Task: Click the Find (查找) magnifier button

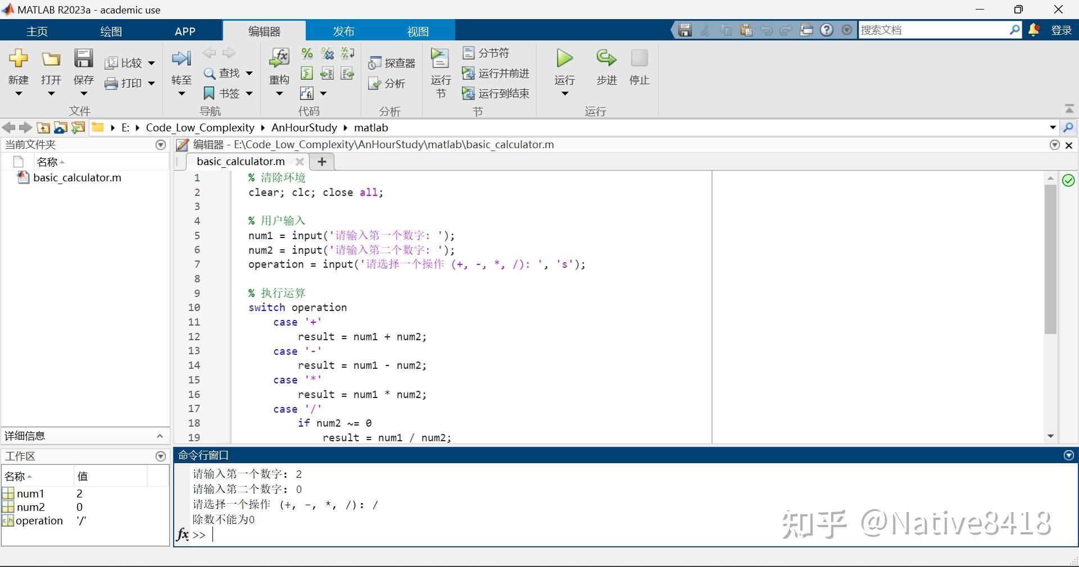Action: (222, 73)
